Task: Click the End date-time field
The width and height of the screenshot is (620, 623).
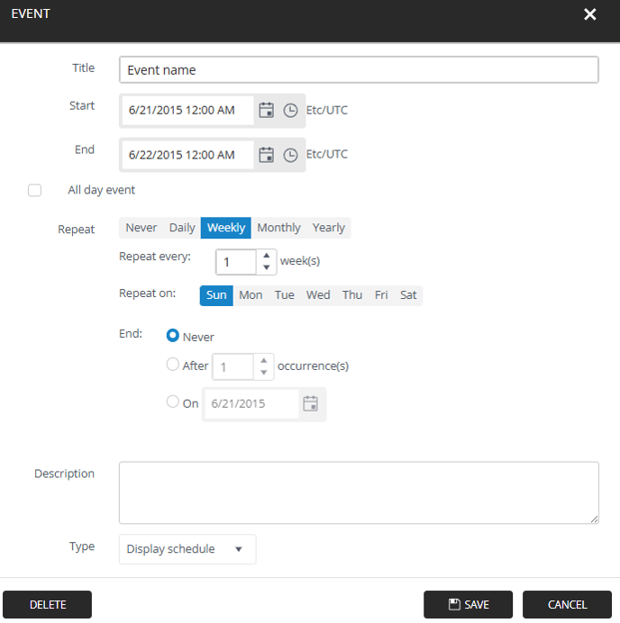Action: (x=187, y=155)
